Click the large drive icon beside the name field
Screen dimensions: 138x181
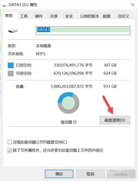click(13, 31)
